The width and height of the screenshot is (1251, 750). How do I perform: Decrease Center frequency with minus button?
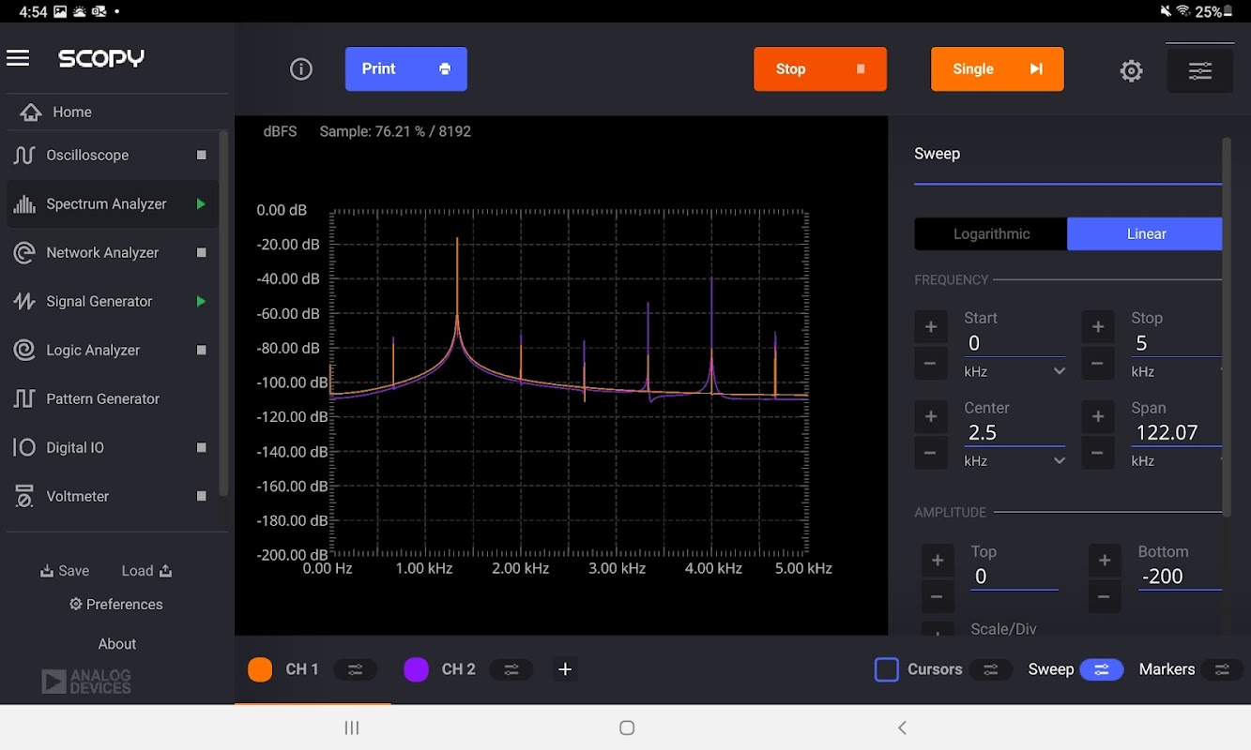(931, 454)
